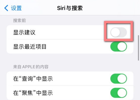
Task: Tap the 在“聚焦”中显示 label text
Action: coord(33,93)
